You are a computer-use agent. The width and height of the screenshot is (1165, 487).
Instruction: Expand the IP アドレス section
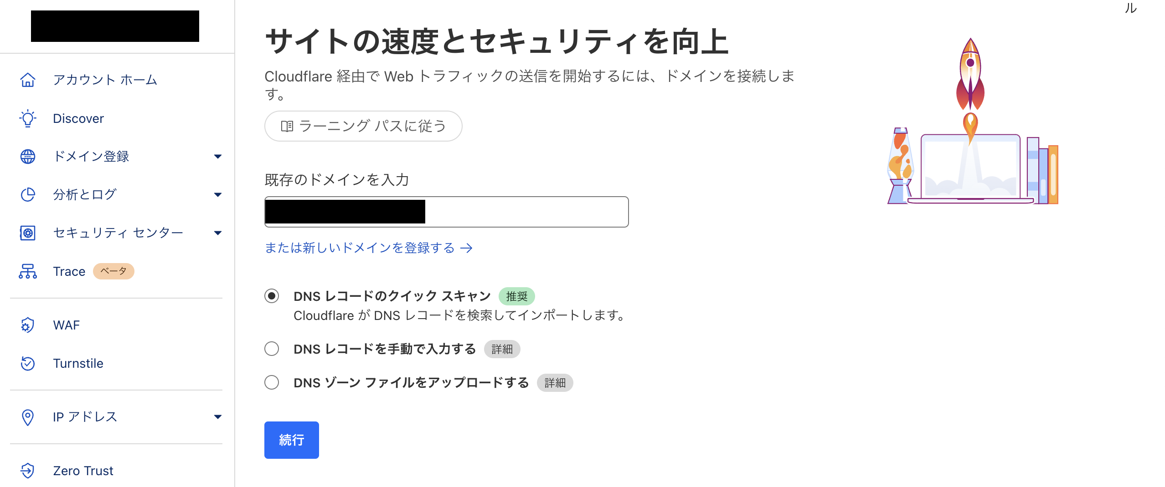pos(218,416)
